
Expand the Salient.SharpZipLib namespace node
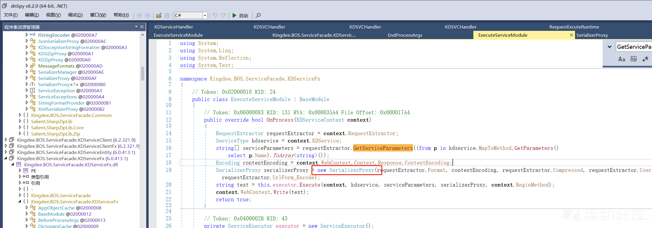point(20,121)
